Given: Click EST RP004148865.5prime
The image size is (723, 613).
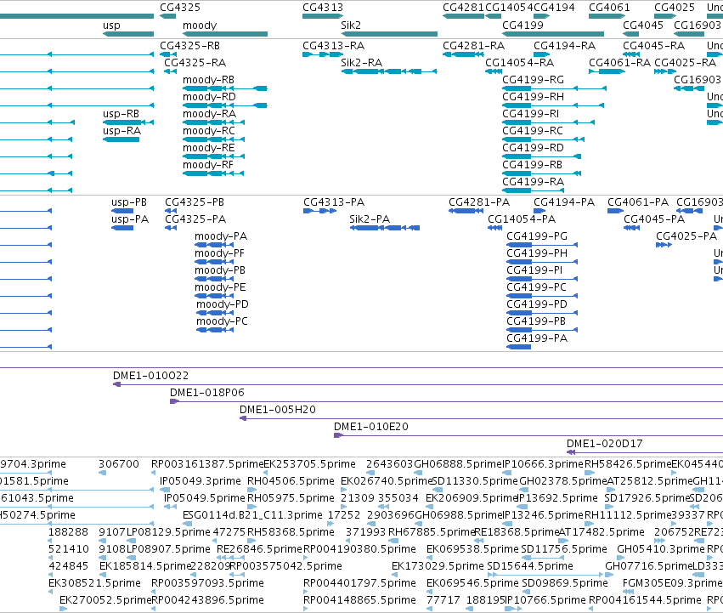Looking at the screenshot, I should click(359, 600).
